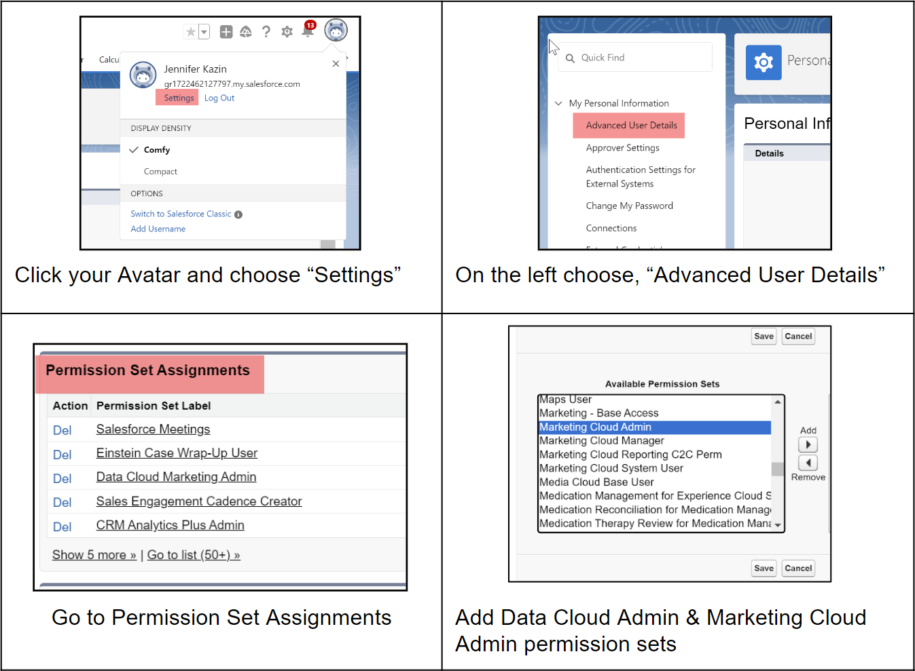Switch to the Details tab
Screen dimensions: 915x671
point(769,153)
